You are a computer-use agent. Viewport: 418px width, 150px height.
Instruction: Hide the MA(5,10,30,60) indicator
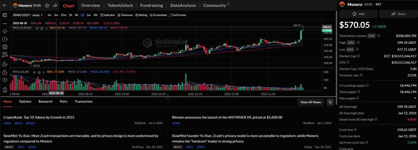37,28
